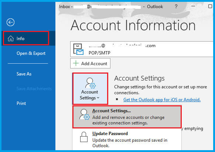The width and height of the screenshot is (215, 152).
Task: Open Help via the question mark icon
Action: [x=176, y=6]
